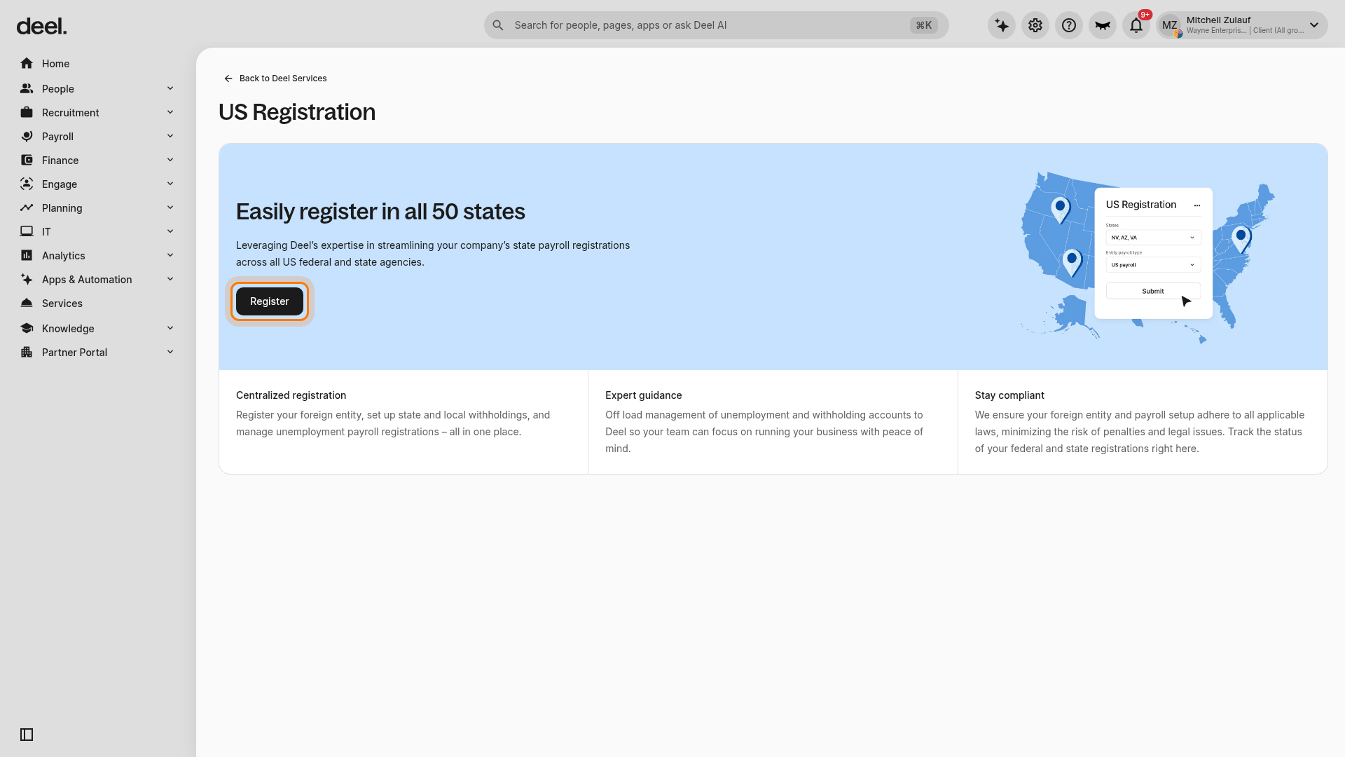
Task: Click 'Easily register in all 50 states' heading
Action: coord(380,212)
